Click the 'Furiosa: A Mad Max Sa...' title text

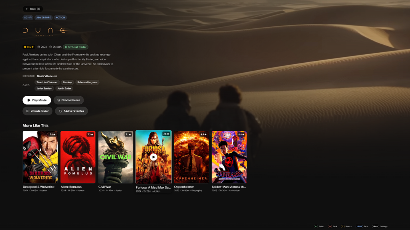click(153, 188)
